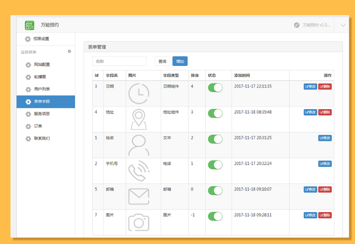Click the person image in 姓名 row
Viewport: 355px width, 244px height.
click(x=139, y=145)
